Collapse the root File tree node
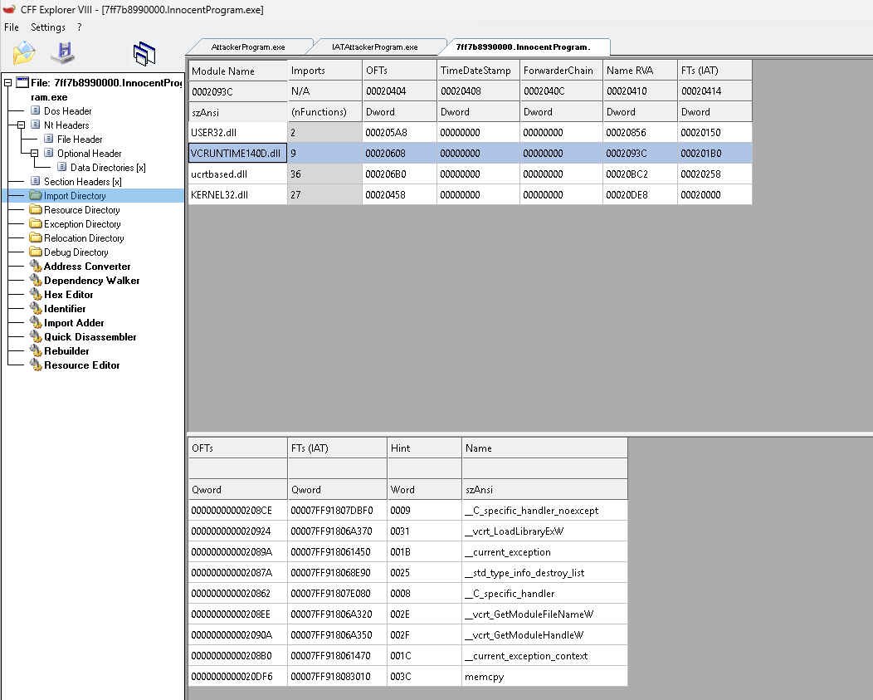 coord(7,83)
